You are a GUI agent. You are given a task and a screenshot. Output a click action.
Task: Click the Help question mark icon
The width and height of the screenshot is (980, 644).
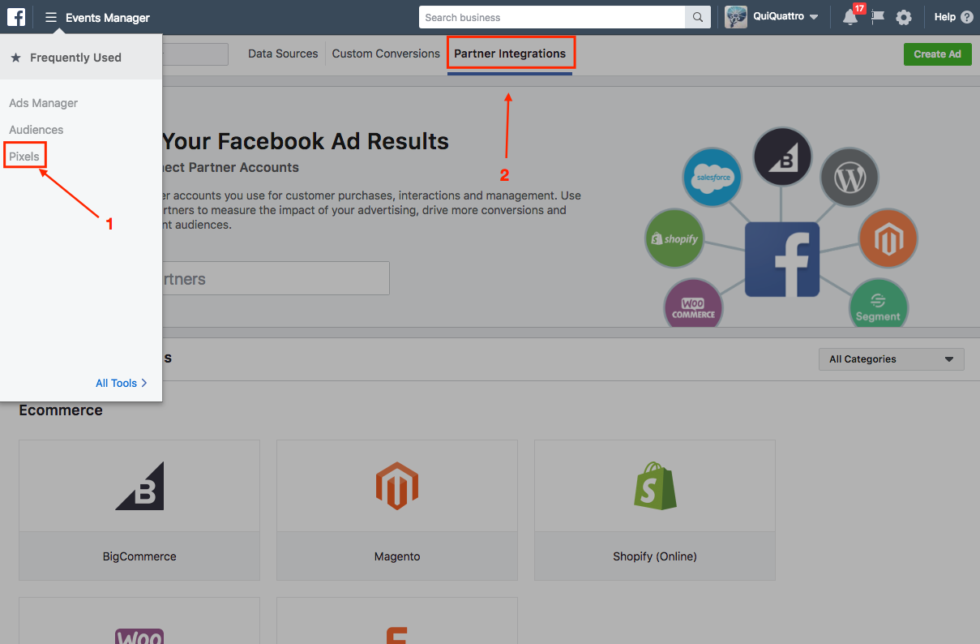[x=966, y=17]
